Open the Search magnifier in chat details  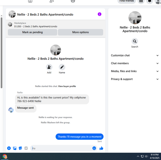[135, 41]
